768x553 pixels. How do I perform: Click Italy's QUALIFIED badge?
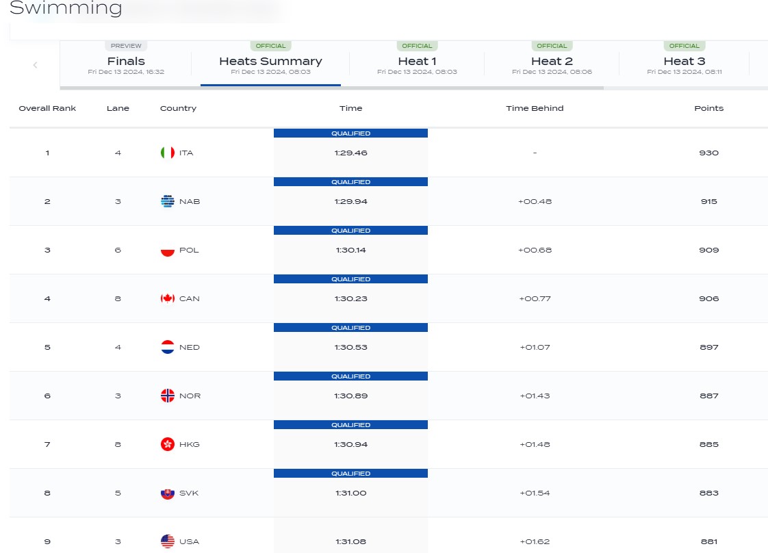point(350,133)
